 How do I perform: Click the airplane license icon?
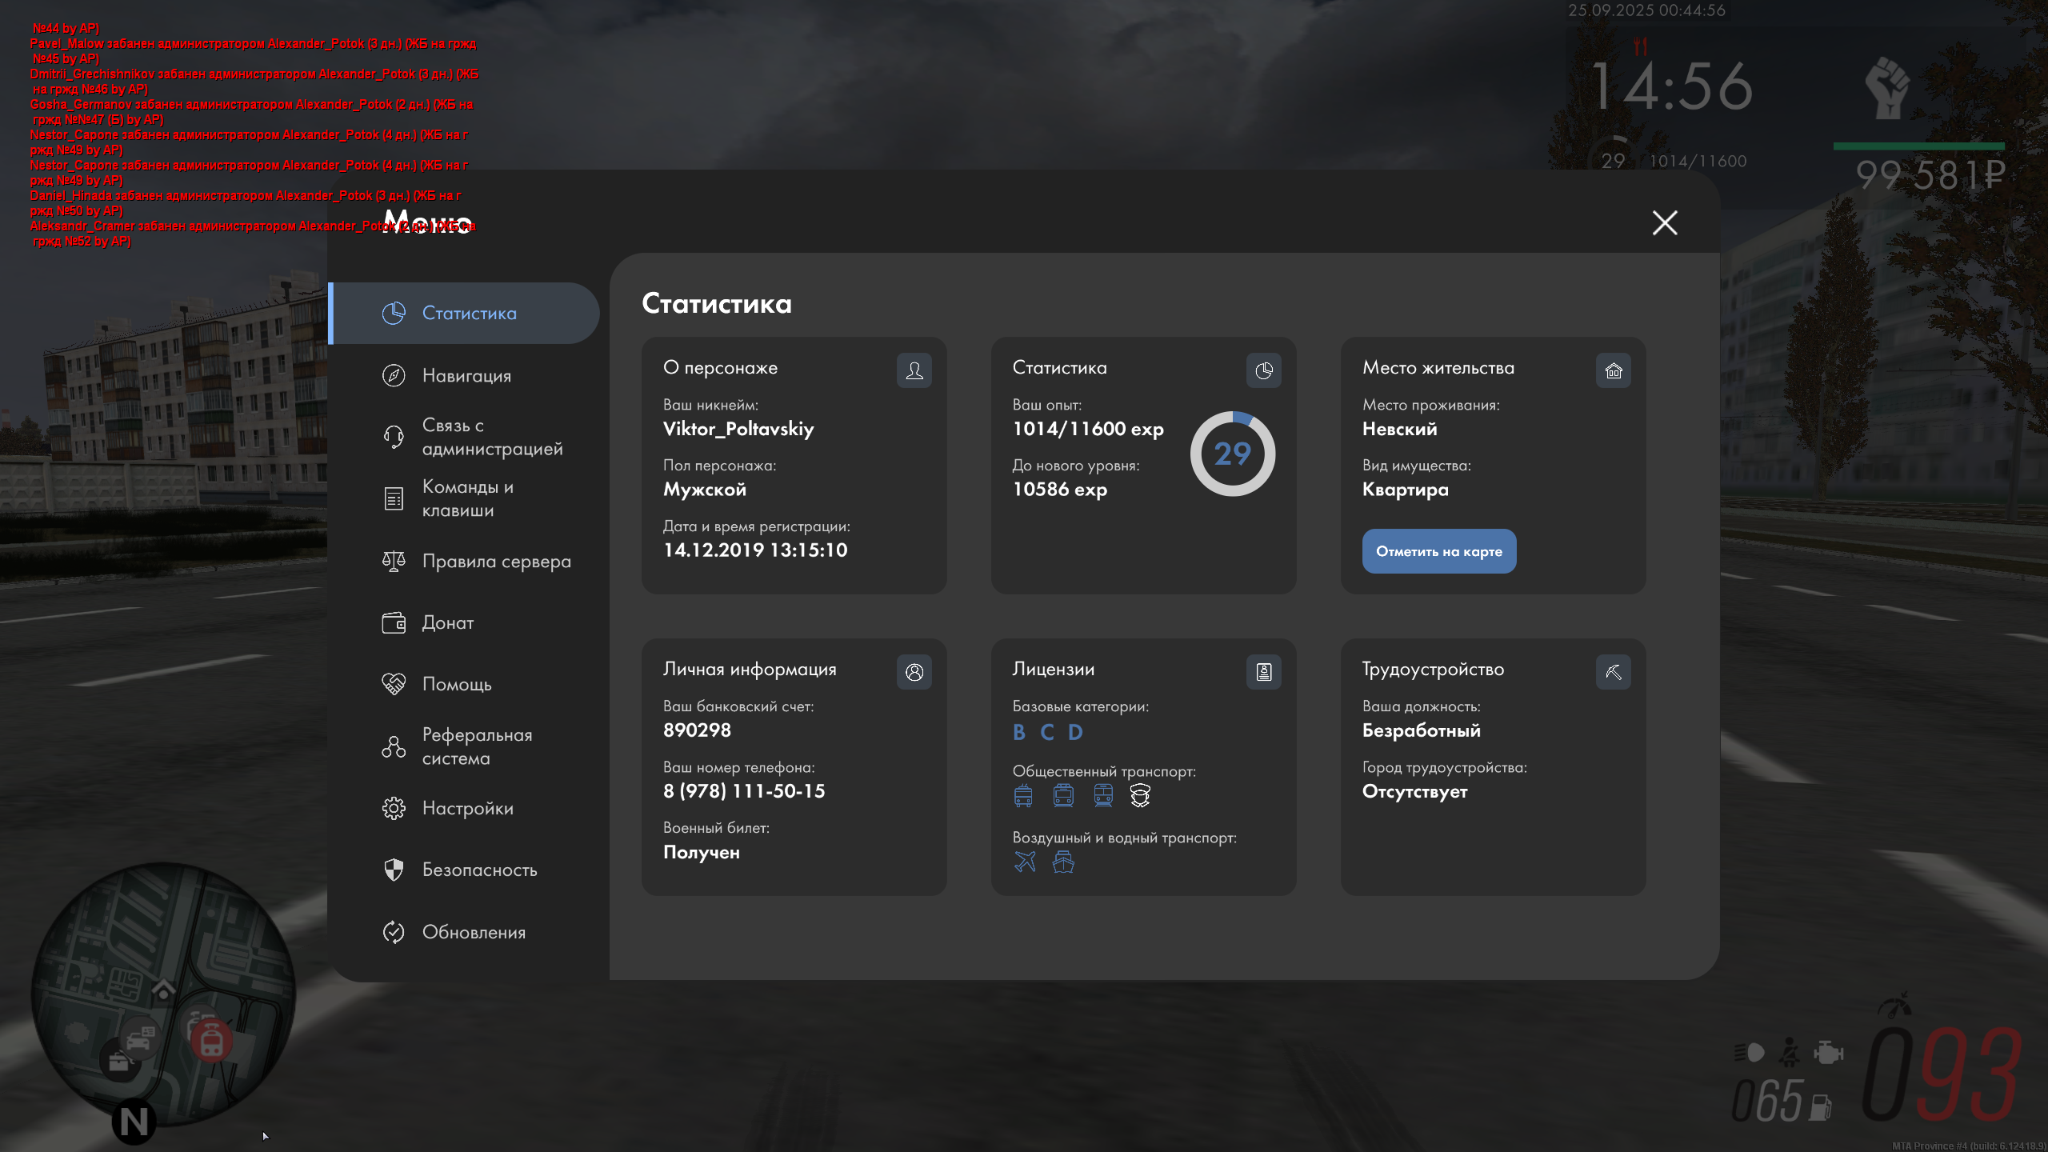[x=1024, y=862]
